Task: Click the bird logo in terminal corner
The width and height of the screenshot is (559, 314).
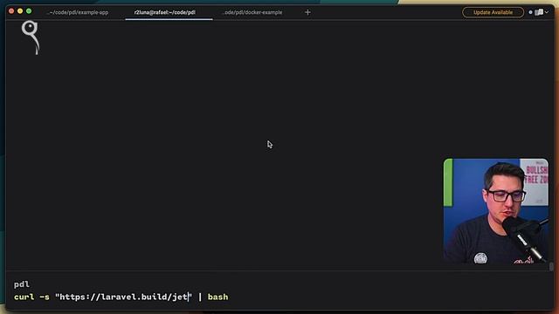Action: [31, 38]
